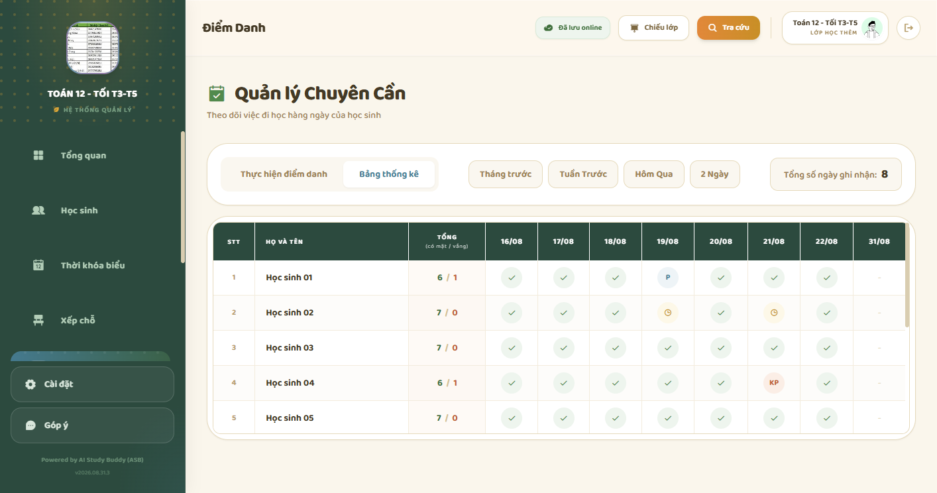Click the late clock icon for Học sinh 02 on 19/08

click(667, 313)
